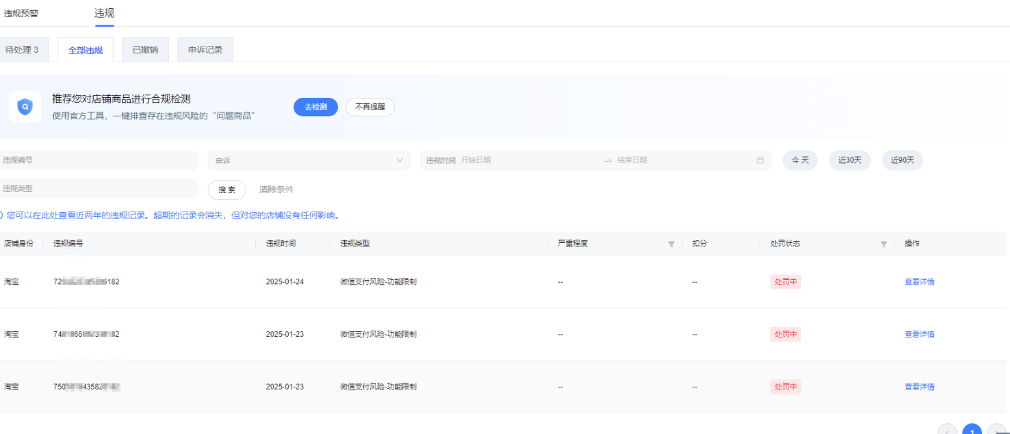Image resolution: width=1010 pixels, height=434 pixels.
Task: Open the 已撤销 tab
Action: coord(145,50)
